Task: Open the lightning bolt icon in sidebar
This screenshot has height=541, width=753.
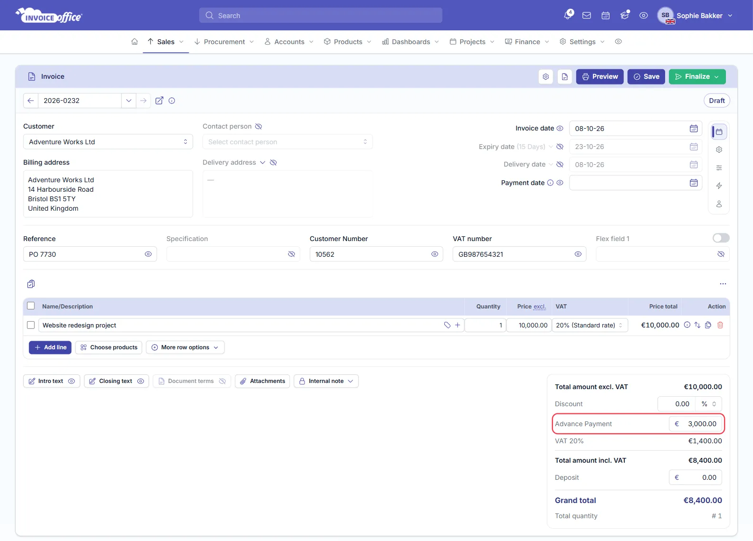Action: pyautogui.click(x=719, y=186)
